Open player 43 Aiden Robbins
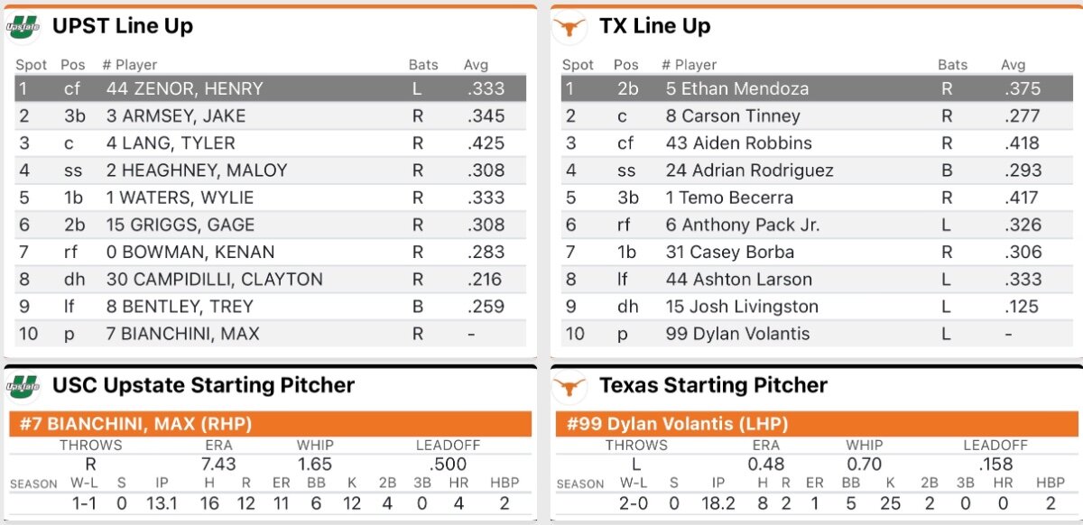The image size is (1083, 525). [738, 143]
